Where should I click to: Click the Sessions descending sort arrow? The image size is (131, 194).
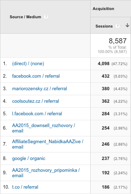pyautogui.click(x=127, y=25)
